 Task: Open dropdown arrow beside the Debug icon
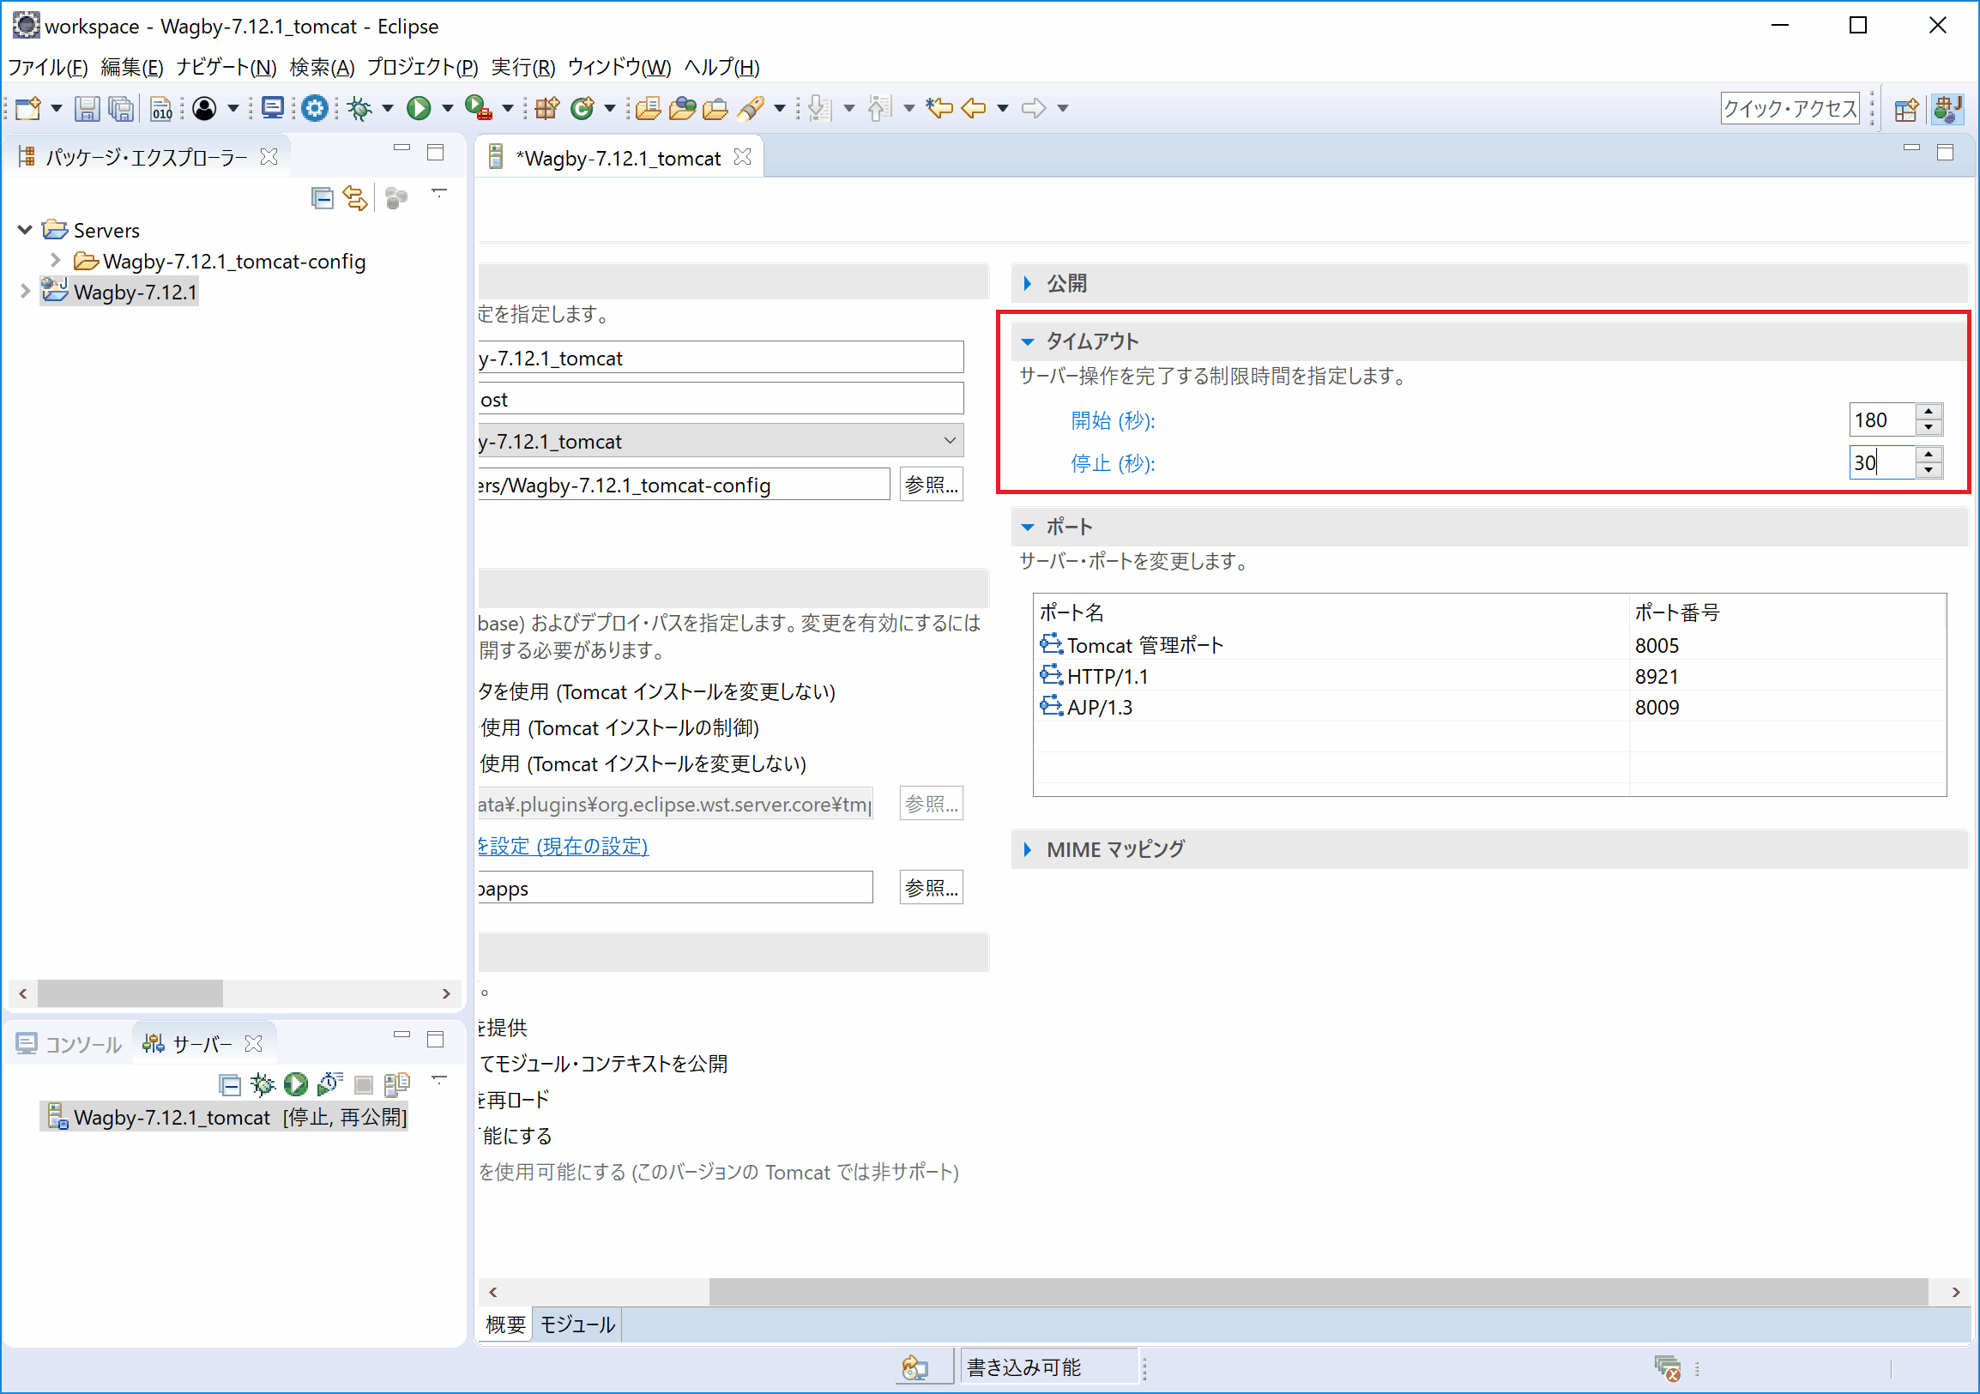(x=387, y=109)
